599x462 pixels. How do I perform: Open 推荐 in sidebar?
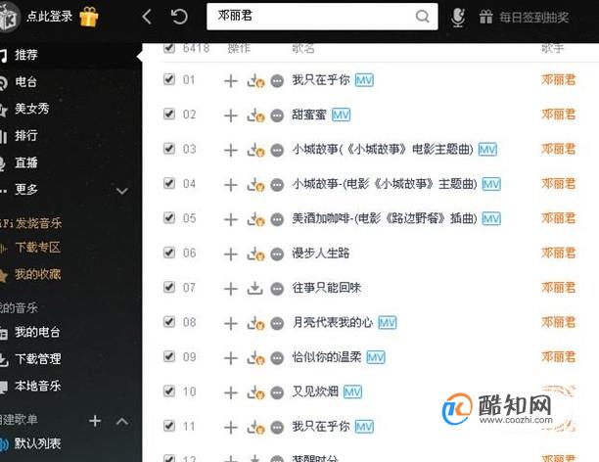pyautogui.click(x=26, y=55)
